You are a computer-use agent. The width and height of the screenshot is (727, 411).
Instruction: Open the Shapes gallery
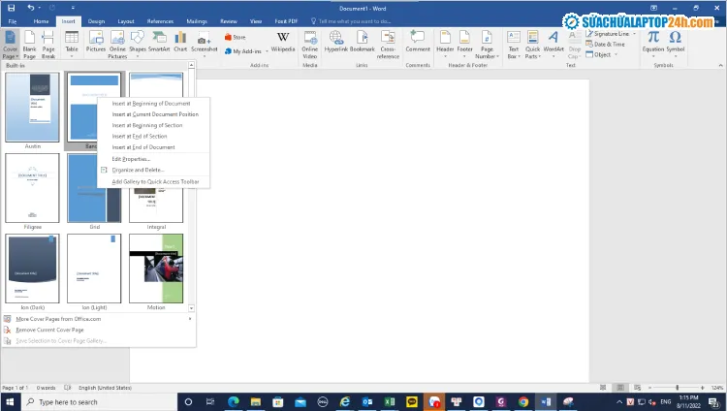click(x=138, y=44)
